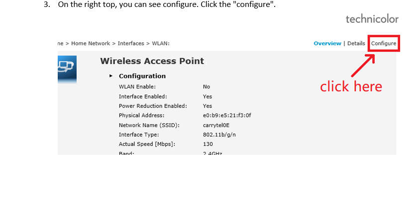Click the Interface Type value 802.11b/g/n
This screenshot has width=420, height=200.
(x=219, y=135)
